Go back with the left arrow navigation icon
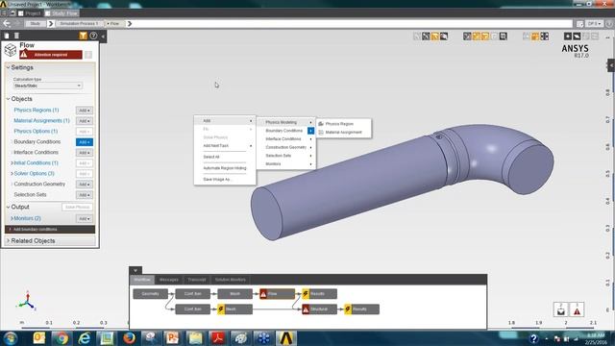The height and width of the screenshot is (346, 615). pos(7,23)
